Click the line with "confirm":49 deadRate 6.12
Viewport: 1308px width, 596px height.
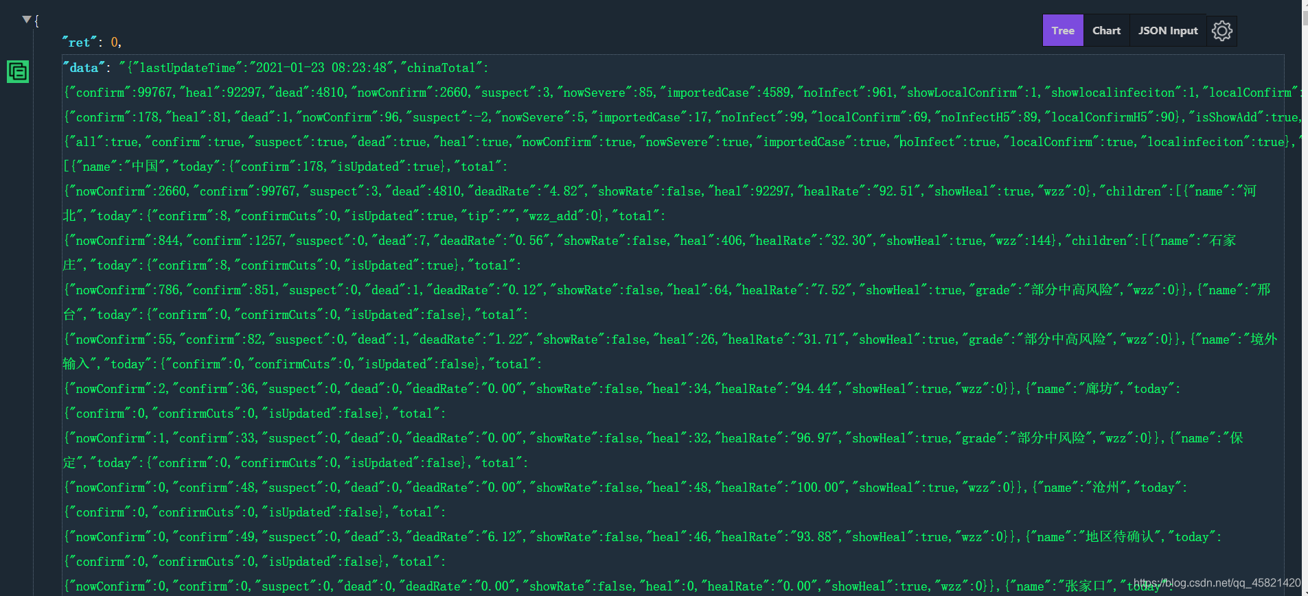pyautogui.click(x=642, y=537)
